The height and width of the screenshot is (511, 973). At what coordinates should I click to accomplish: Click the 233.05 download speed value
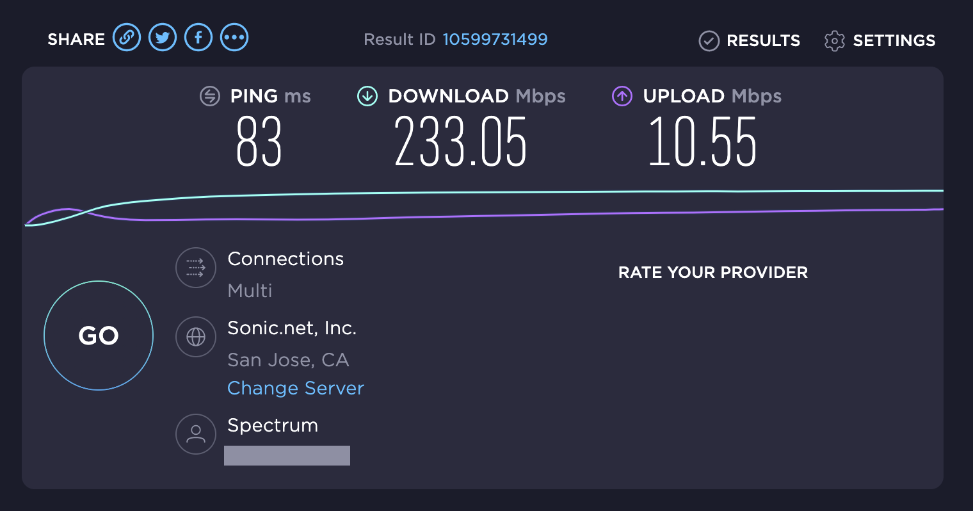tap(460, 142)
